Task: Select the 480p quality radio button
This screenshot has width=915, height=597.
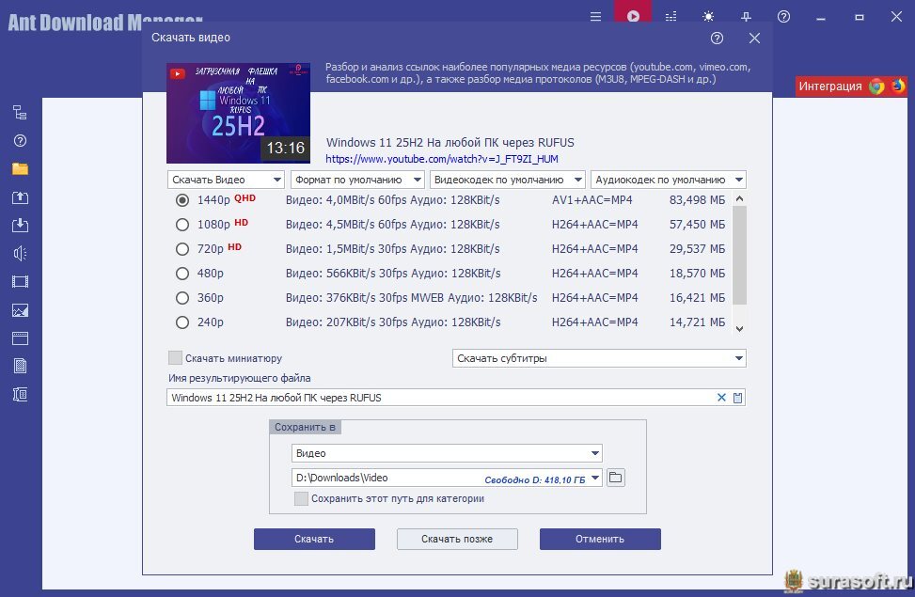Action: point(182,274)
